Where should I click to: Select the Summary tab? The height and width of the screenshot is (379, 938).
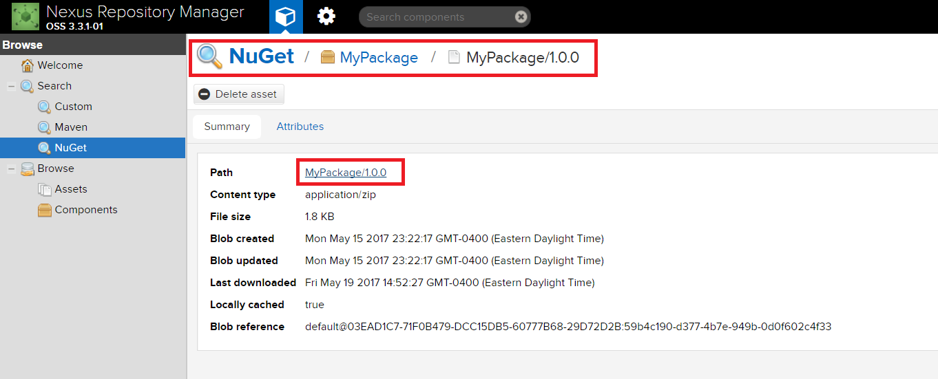pos(227,127)
